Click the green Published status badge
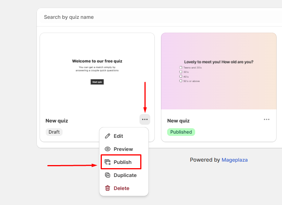282x205 pixels. click(x=181, y=132)
